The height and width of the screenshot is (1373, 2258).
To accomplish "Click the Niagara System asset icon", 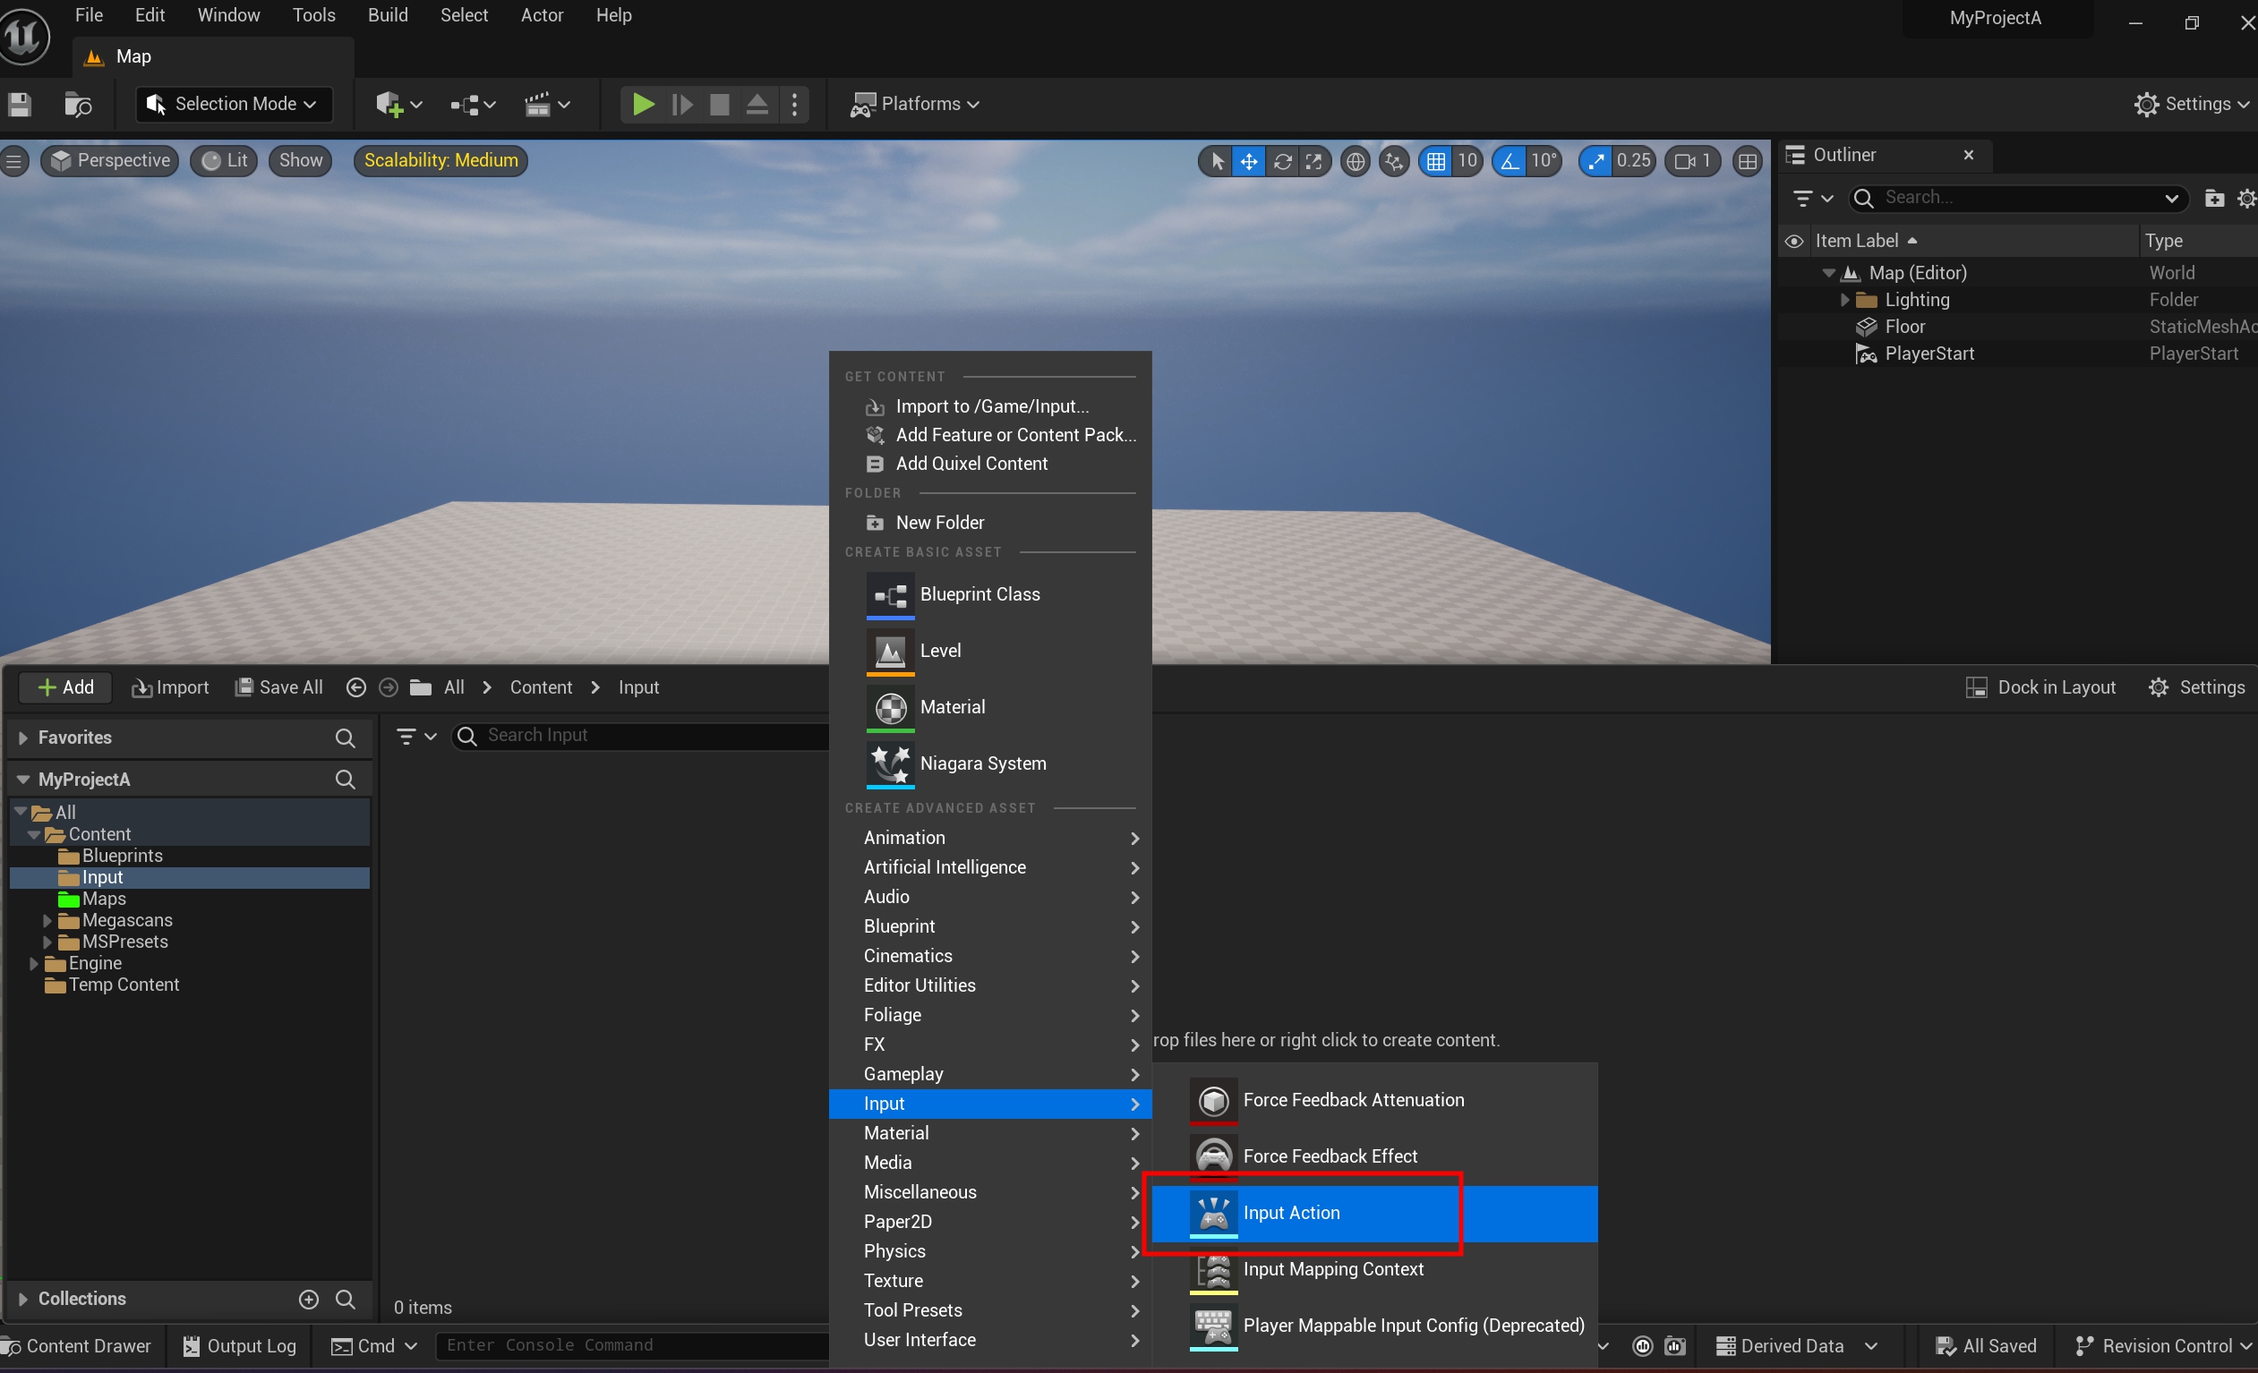I will [889, 763].
